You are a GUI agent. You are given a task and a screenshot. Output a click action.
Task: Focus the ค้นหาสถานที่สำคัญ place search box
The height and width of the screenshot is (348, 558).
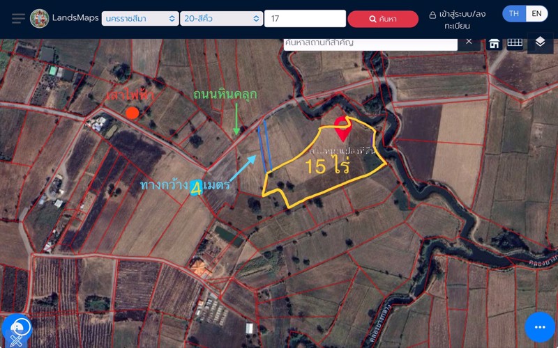click(x=370, y=42)
